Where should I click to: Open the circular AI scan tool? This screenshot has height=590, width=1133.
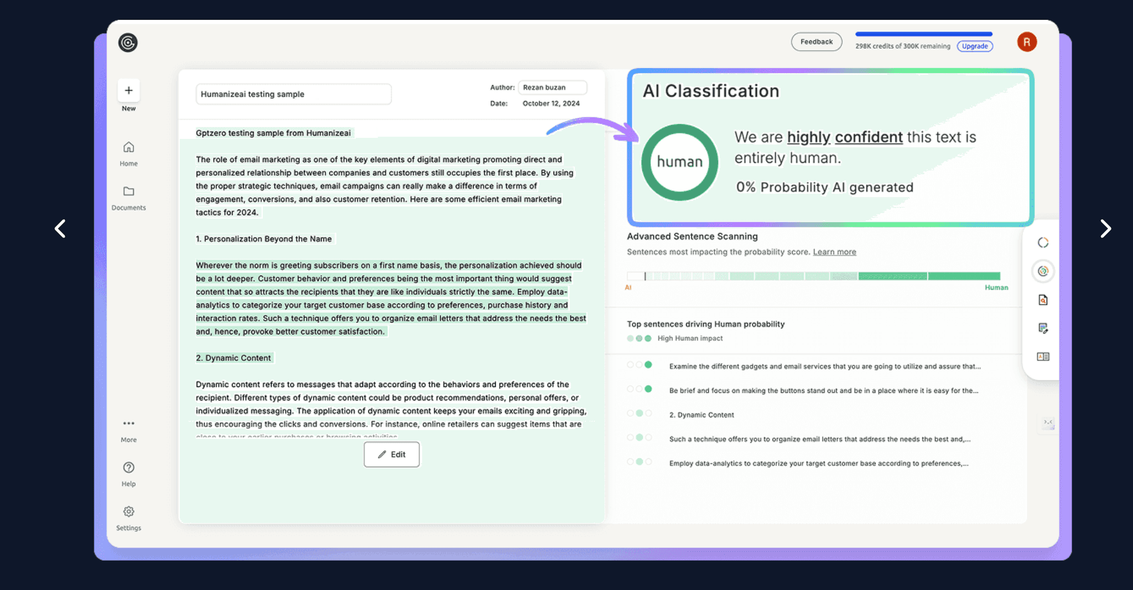(1043, 242)
